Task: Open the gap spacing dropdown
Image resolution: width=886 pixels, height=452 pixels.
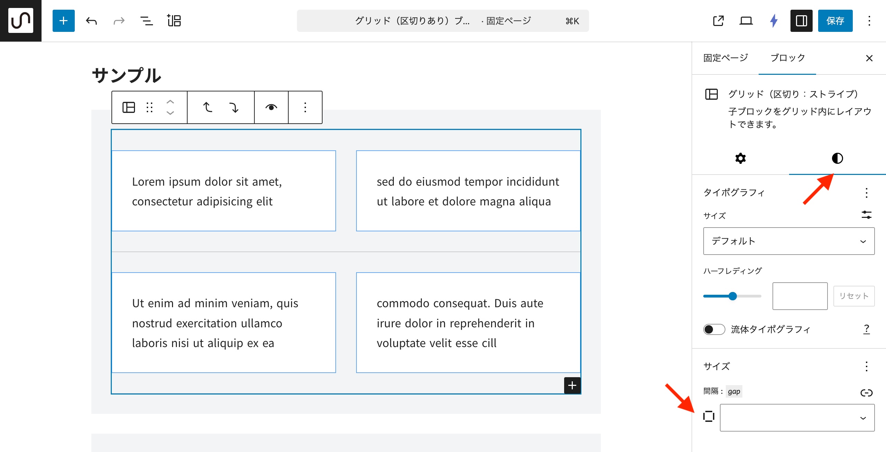Action: coord(797,418)
